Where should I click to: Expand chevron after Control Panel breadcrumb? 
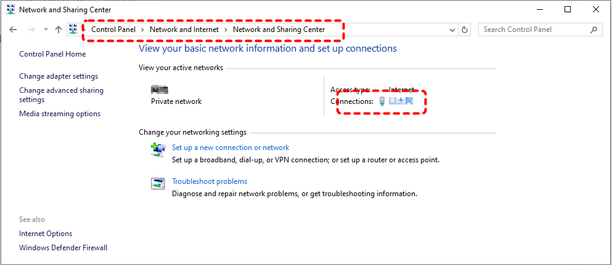point(142,30)
